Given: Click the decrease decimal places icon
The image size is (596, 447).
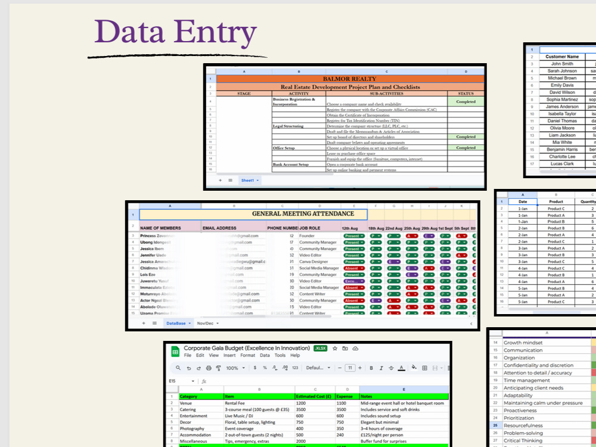Looking at the screenshot, I should 275,368.
